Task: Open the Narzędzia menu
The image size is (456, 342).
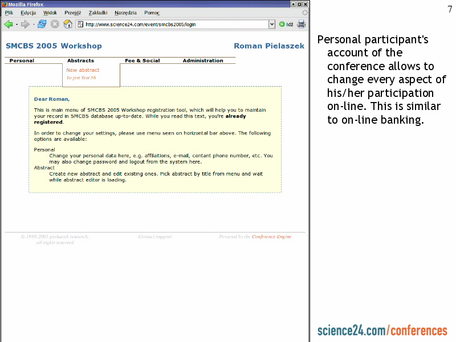Action: pyautogui.click(x=125, y=13)
